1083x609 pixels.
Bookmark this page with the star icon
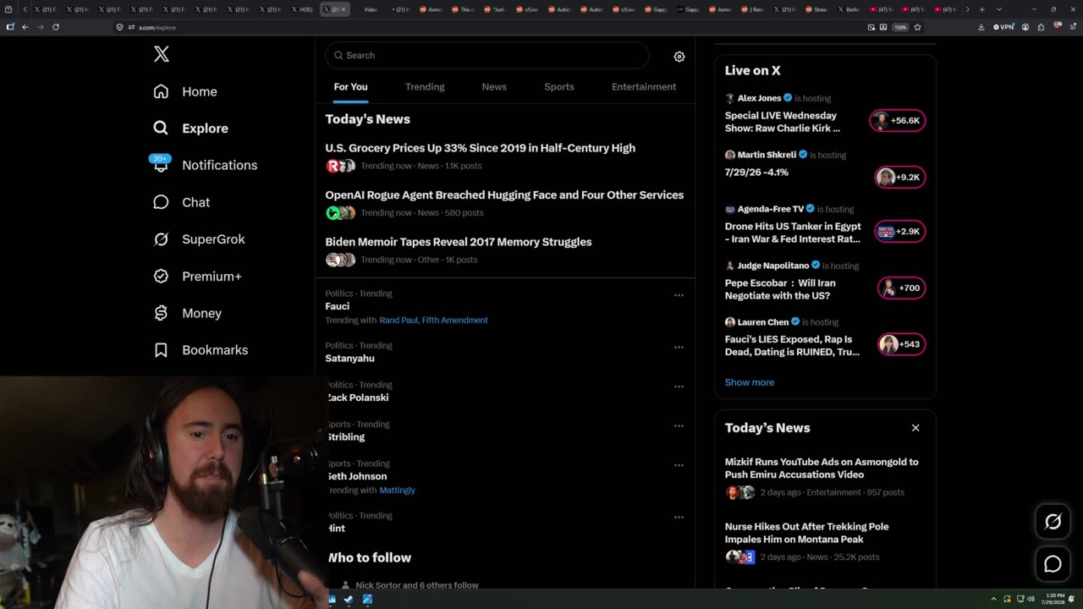917,27
